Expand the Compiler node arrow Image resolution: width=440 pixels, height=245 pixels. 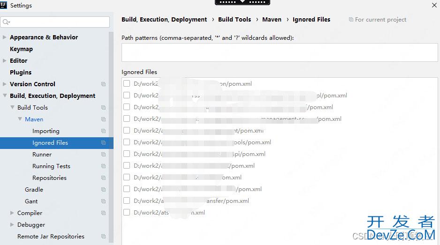tap(12, 213)
